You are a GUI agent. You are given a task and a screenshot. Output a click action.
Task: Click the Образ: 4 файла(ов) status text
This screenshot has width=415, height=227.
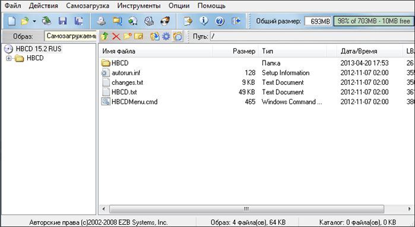pyautogui.click(x=248, y=222)
